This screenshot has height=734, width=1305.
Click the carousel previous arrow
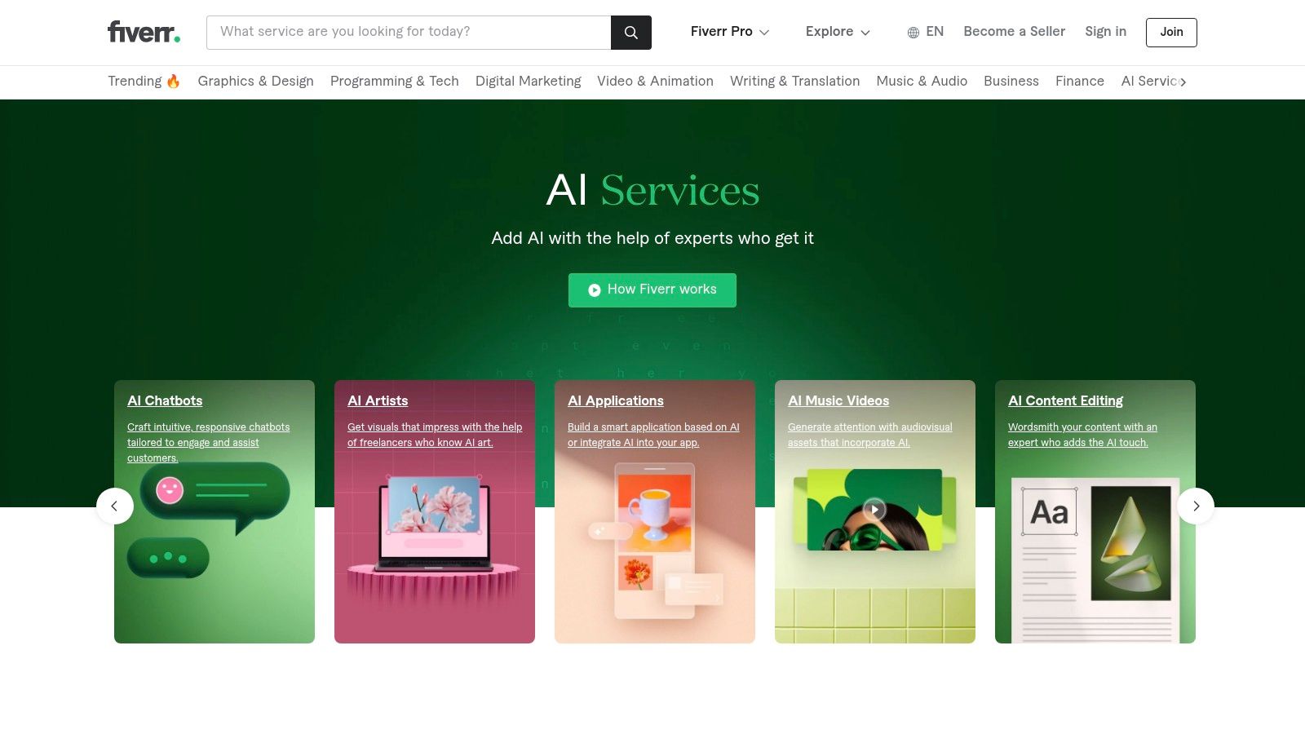115,506
